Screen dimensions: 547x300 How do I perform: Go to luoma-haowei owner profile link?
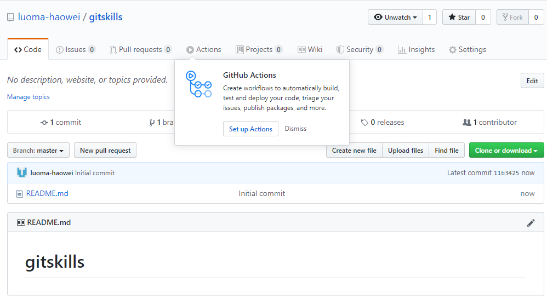click(49, 17)
